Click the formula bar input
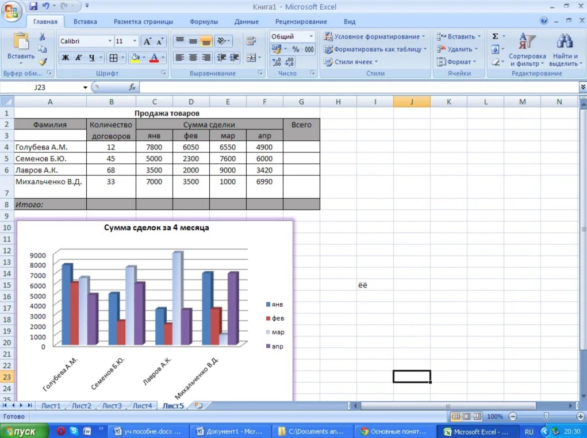 [358, 87]
